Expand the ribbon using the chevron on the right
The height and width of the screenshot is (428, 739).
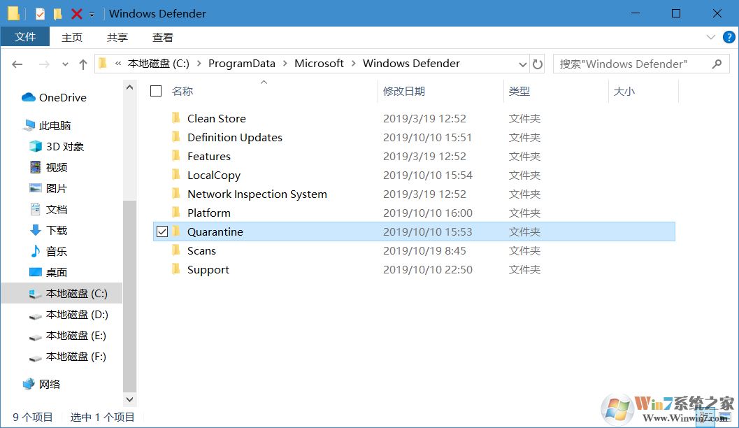711,37
